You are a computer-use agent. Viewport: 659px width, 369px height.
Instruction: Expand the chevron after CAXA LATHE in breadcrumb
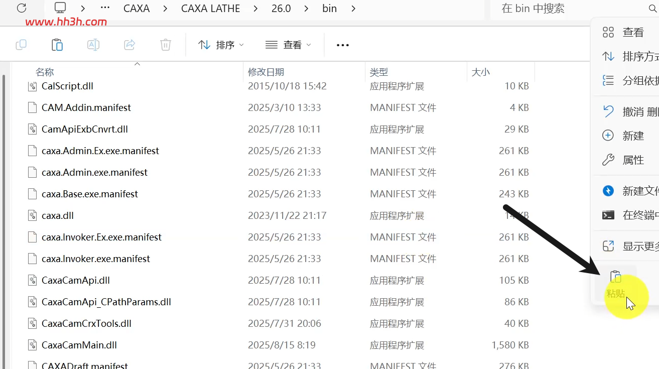256,8
